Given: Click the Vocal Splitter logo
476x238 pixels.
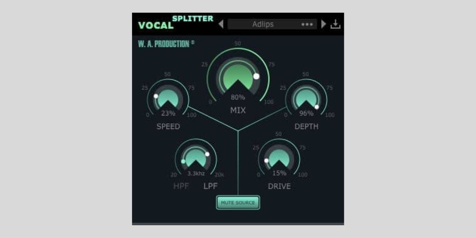Looking at the screenshot, I should (x=175, y=23).
